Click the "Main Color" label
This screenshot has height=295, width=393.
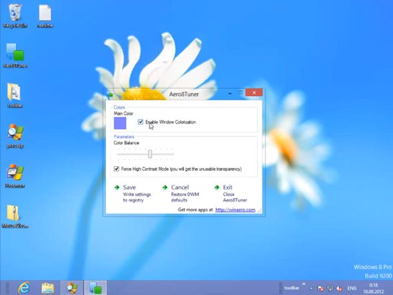pos(123,113)
